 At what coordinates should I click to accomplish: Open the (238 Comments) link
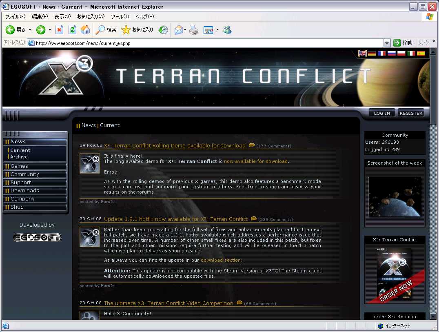(275, 220)
